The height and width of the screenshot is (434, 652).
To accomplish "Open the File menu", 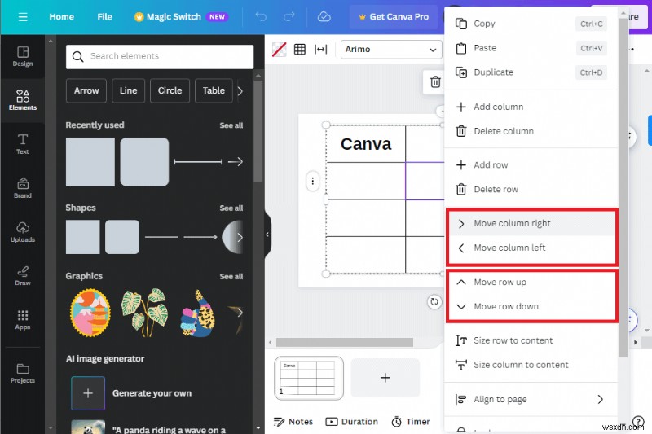I will click(x=105, y=16).
